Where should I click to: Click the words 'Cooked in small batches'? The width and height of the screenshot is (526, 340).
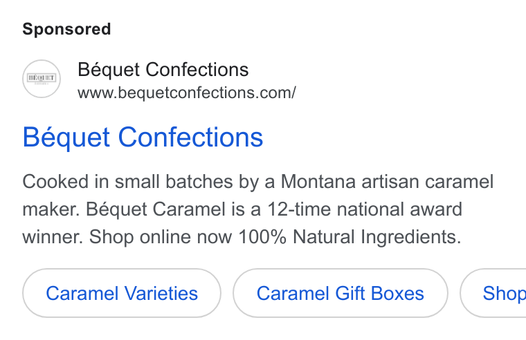tap(127, 182)
